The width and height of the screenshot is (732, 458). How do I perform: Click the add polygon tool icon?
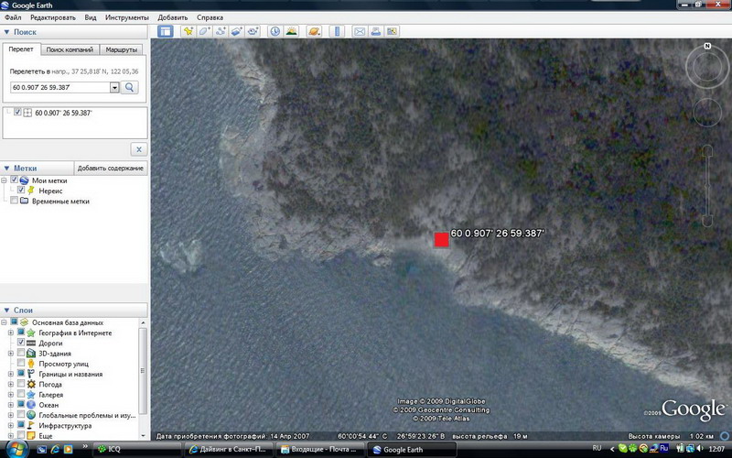205,31
